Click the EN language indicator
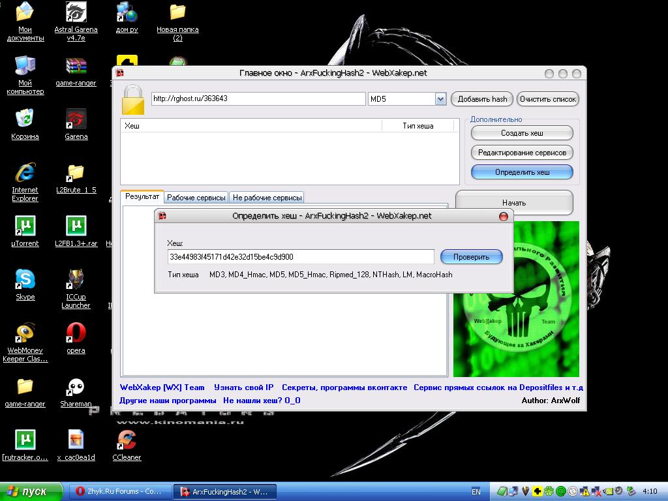The width and height of the screenshot is (668, 501). pyautogui.click(x=476, y=492)
